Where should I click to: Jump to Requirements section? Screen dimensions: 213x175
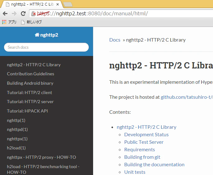140,150
